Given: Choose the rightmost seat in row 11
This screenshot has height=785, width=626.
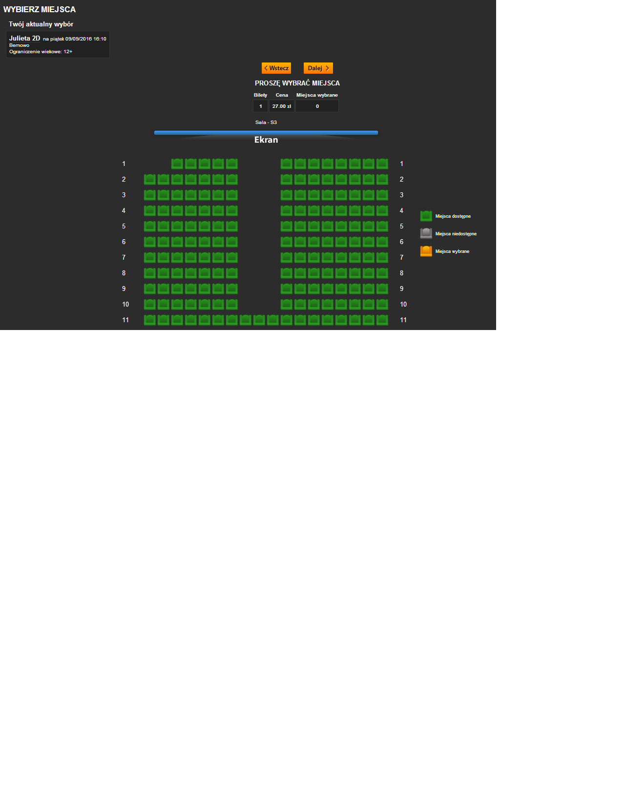Looking at the screenshot, I should tap(382, 320).
